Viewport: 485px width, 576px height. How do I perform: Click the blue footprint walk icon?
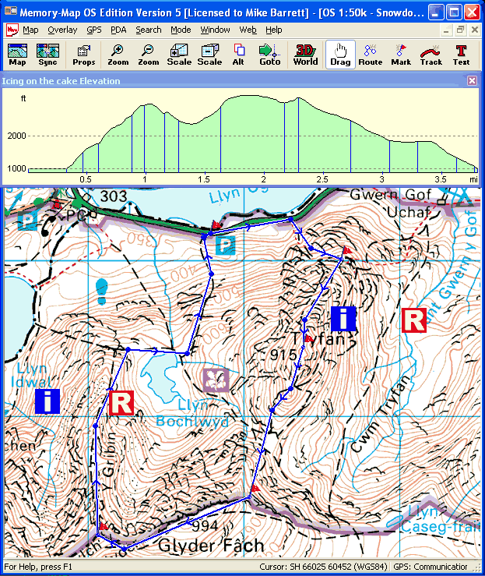[102, 292]
